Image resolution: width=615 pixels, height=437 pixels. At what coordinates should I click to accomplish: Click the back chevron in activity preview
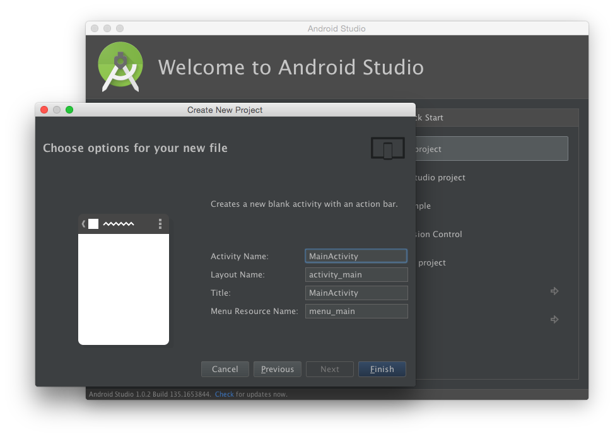pos(83,224)
